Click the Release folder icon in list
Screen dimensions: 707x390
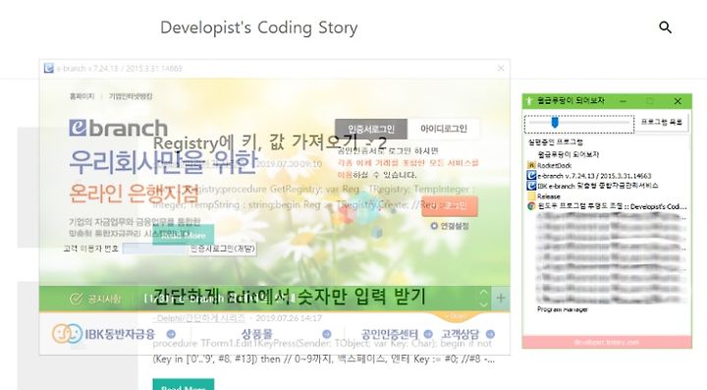tap(531, 196)
